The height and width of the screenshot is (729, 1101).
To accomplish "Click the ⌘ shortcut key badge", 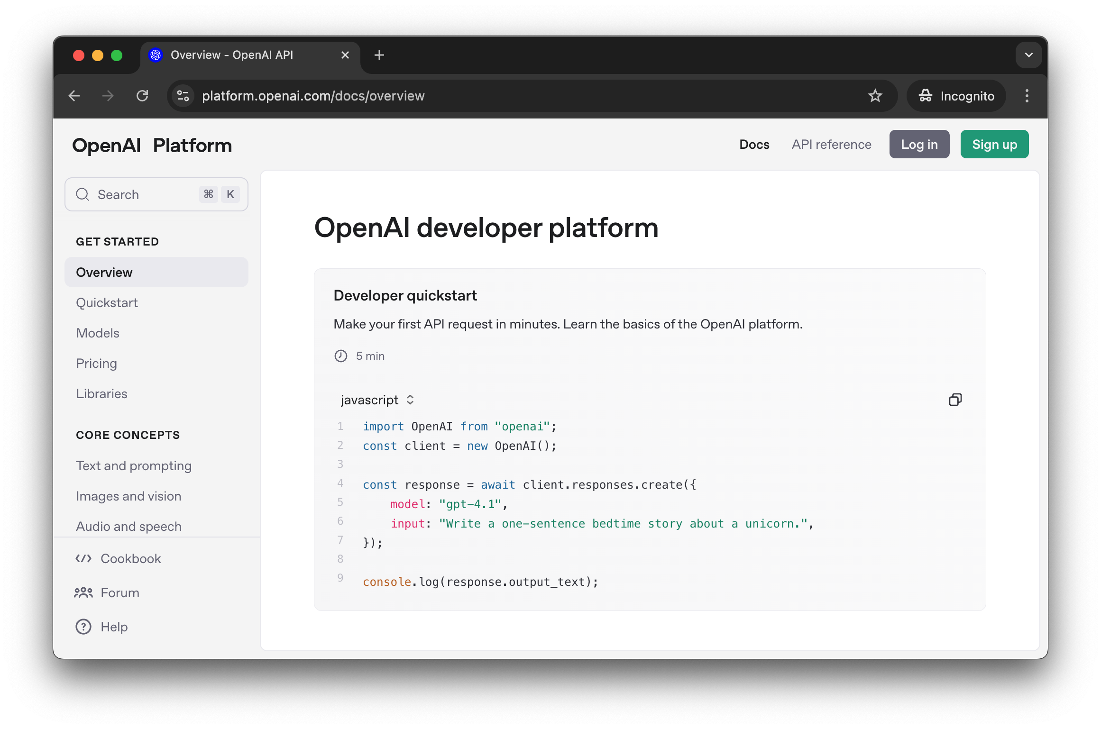I will tap(209, 194).
